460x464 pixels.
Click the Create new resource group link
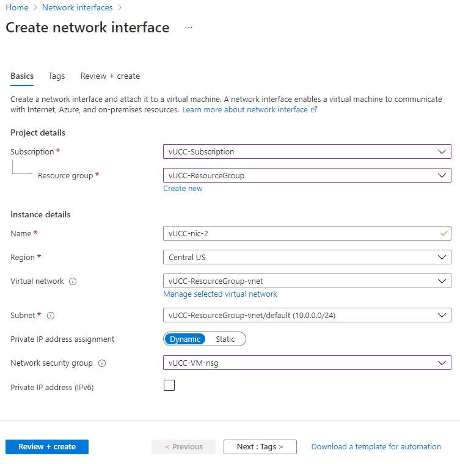point(183,189)
